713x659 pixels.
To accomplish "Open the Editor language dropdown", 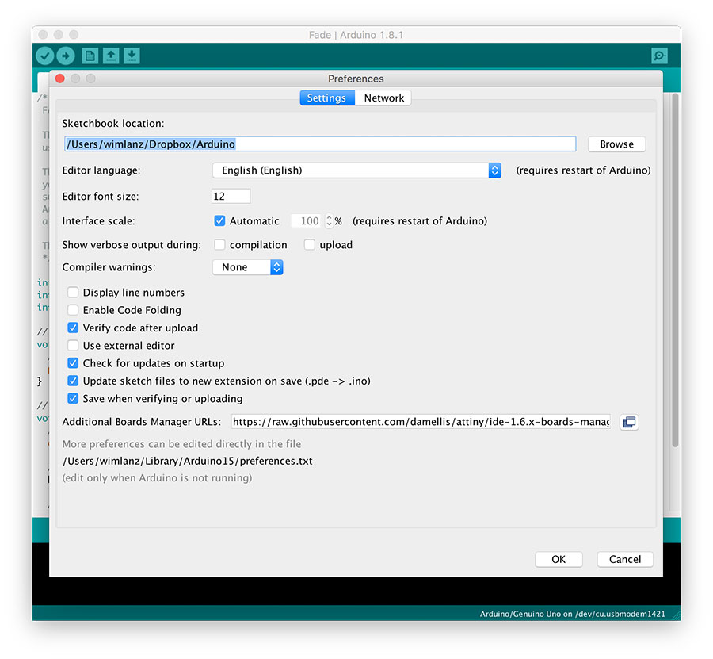I will (357, 170).
